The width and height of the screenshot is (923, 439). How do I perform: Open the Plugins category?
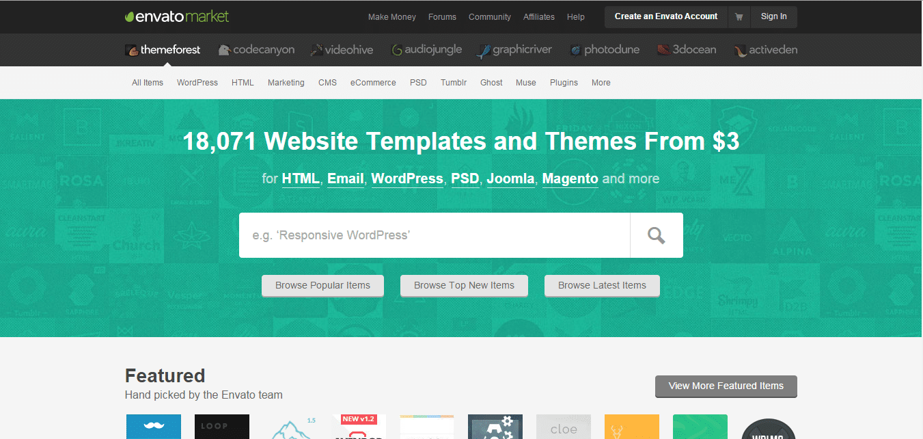click(x=564, y=83)
